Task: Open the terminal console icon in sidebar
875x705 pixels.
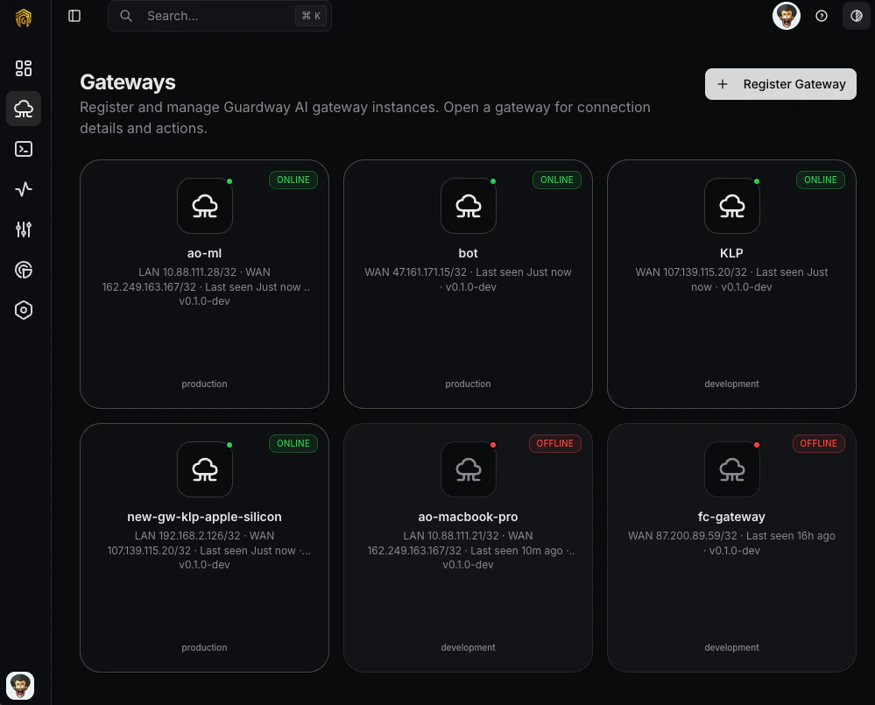Action: [24, 149]
